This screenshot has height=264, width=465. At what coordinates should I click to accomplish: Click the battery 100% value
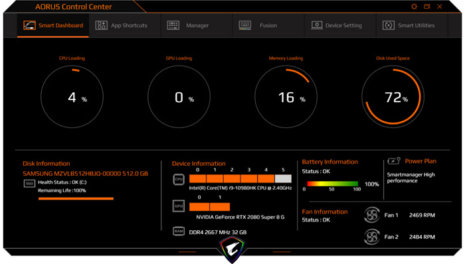(371, 184)
